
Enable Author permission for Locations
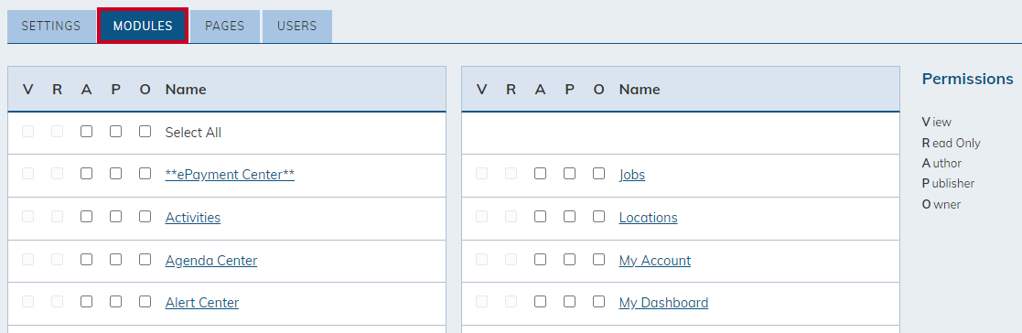(540, 217)
